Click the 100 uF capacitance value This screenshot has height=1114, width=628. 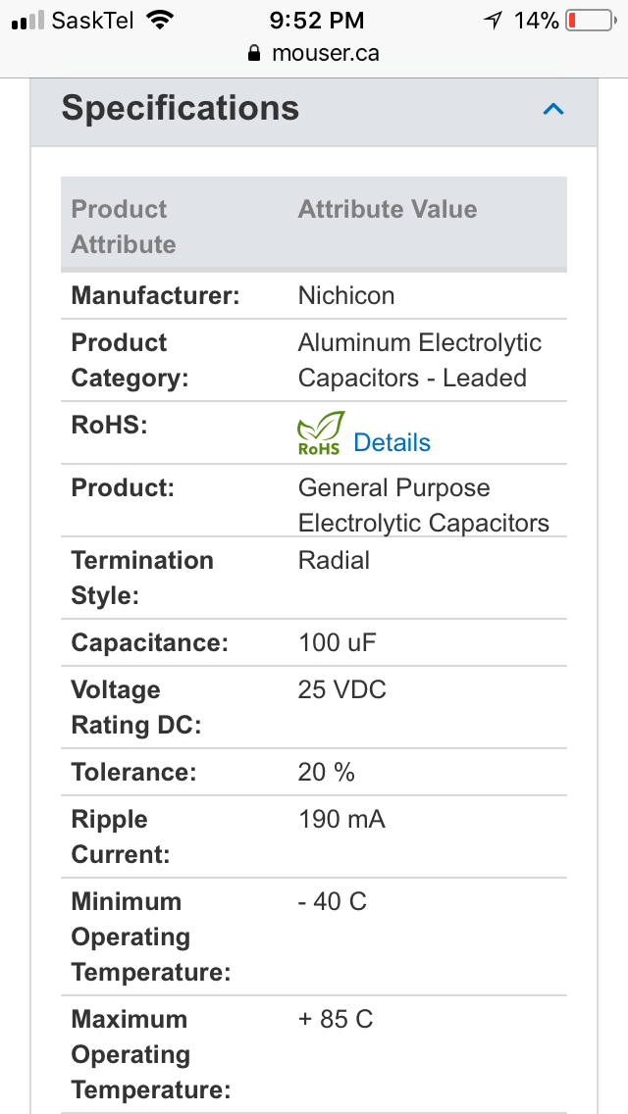[x=338, y=642]
